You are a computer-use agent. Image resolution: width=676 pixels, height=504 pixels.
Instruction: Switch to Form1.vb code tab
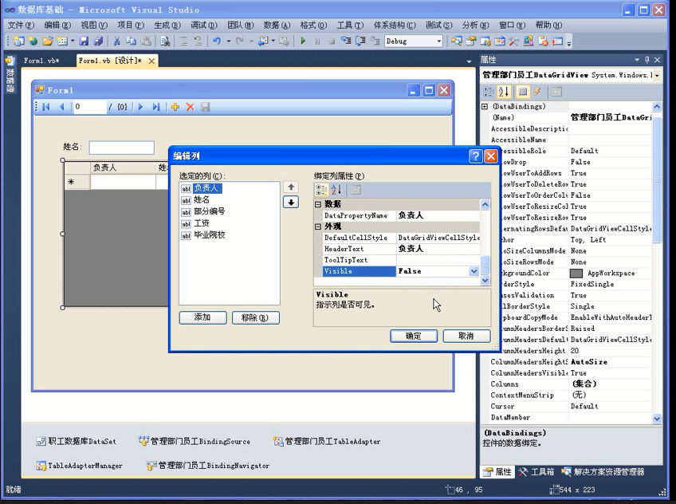pyautogui.click(x=41, y=61)
